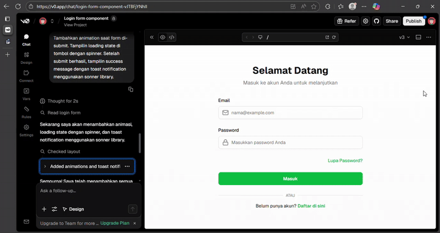The height and width of the screenshot is (233, 440).
Task: Click the Upgrade Plan link
Action: [x=114, y=224]
